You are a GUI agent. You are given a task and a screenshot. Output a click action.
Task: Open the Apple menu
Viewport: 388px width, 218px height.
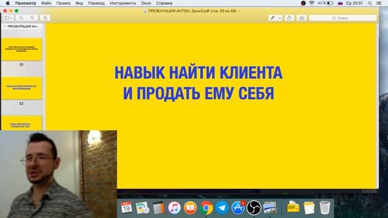coord(8,3)
